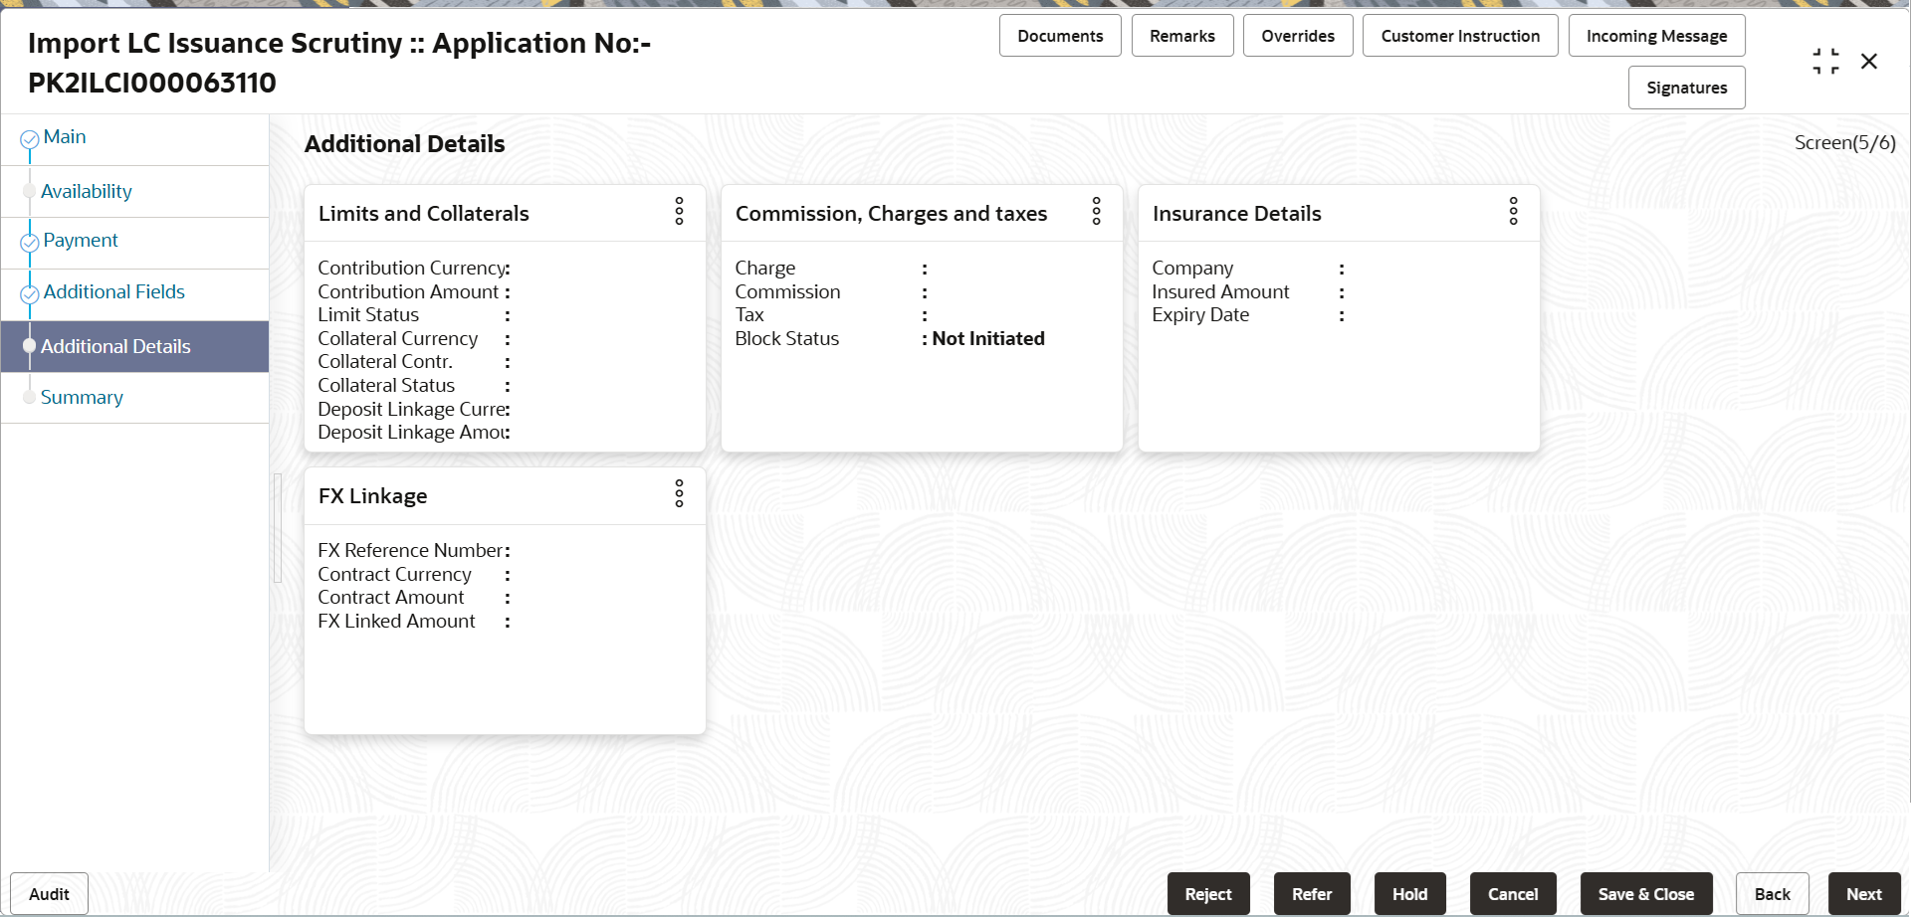1911x917 pixels.
Task: Click the Additional Fields completion checkmark
Action: click(x=29, y=294)
